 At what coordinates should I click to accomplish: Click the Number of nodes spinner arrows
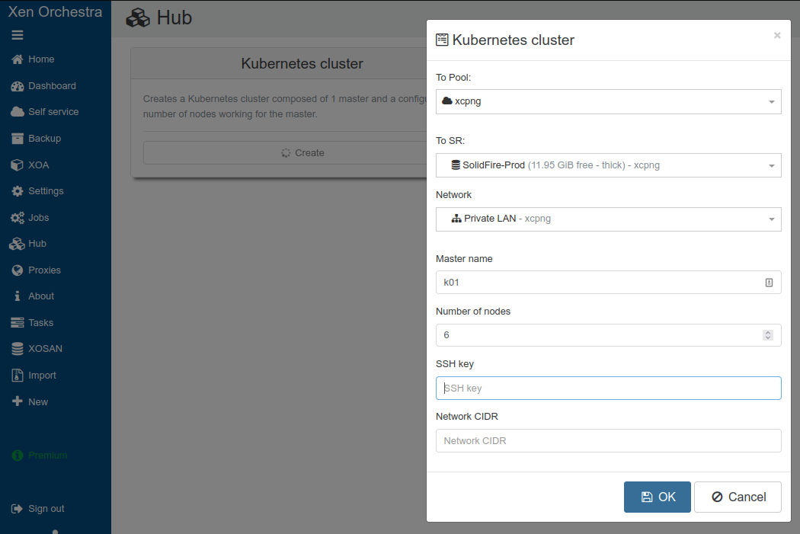tap(768, 335)
